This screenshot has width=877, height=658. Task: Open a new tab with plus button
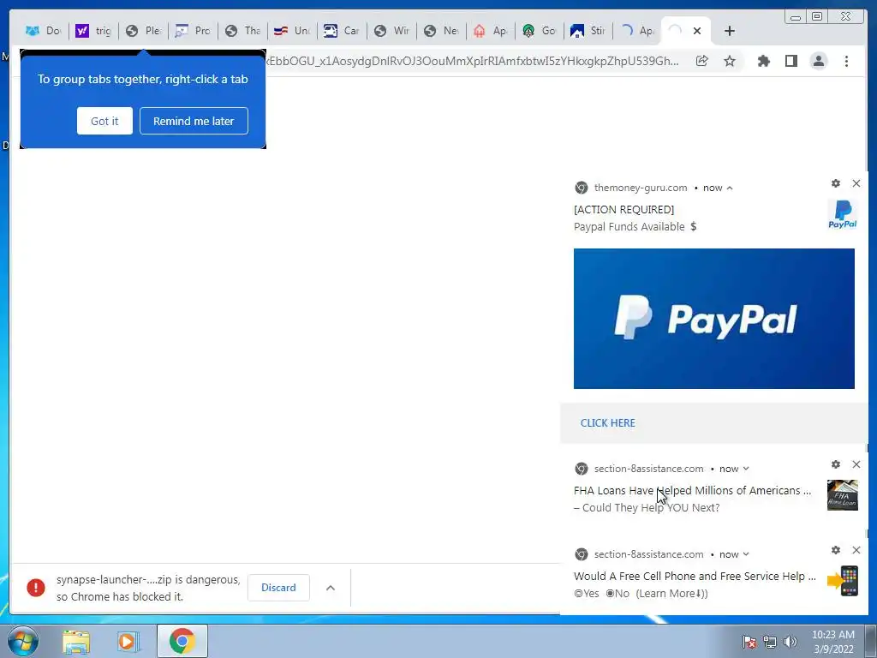730,31
